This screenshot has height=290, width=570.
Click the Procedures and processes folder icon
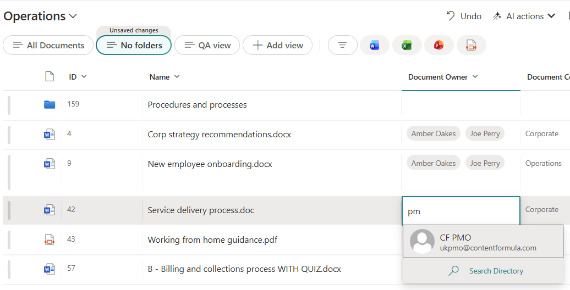click(50, 104)
